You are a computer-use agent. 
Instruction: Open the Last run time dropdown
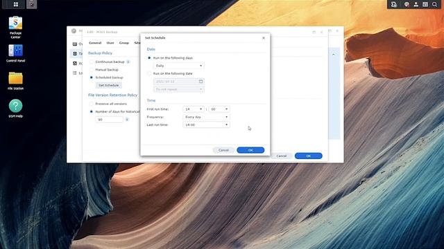coord(206,124)
